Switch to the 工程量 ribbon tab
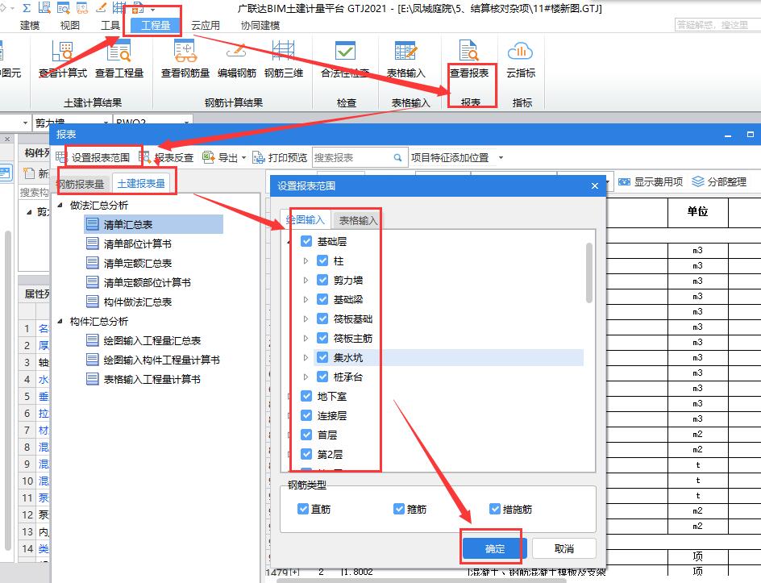The height and width of the screenshot is (583, 761). pyautogui.click(x=156, y=25)
